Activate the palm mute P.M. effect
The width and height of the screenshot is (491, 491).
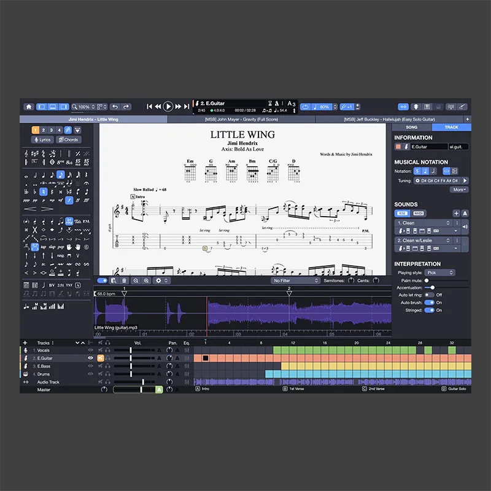[87, 222]
